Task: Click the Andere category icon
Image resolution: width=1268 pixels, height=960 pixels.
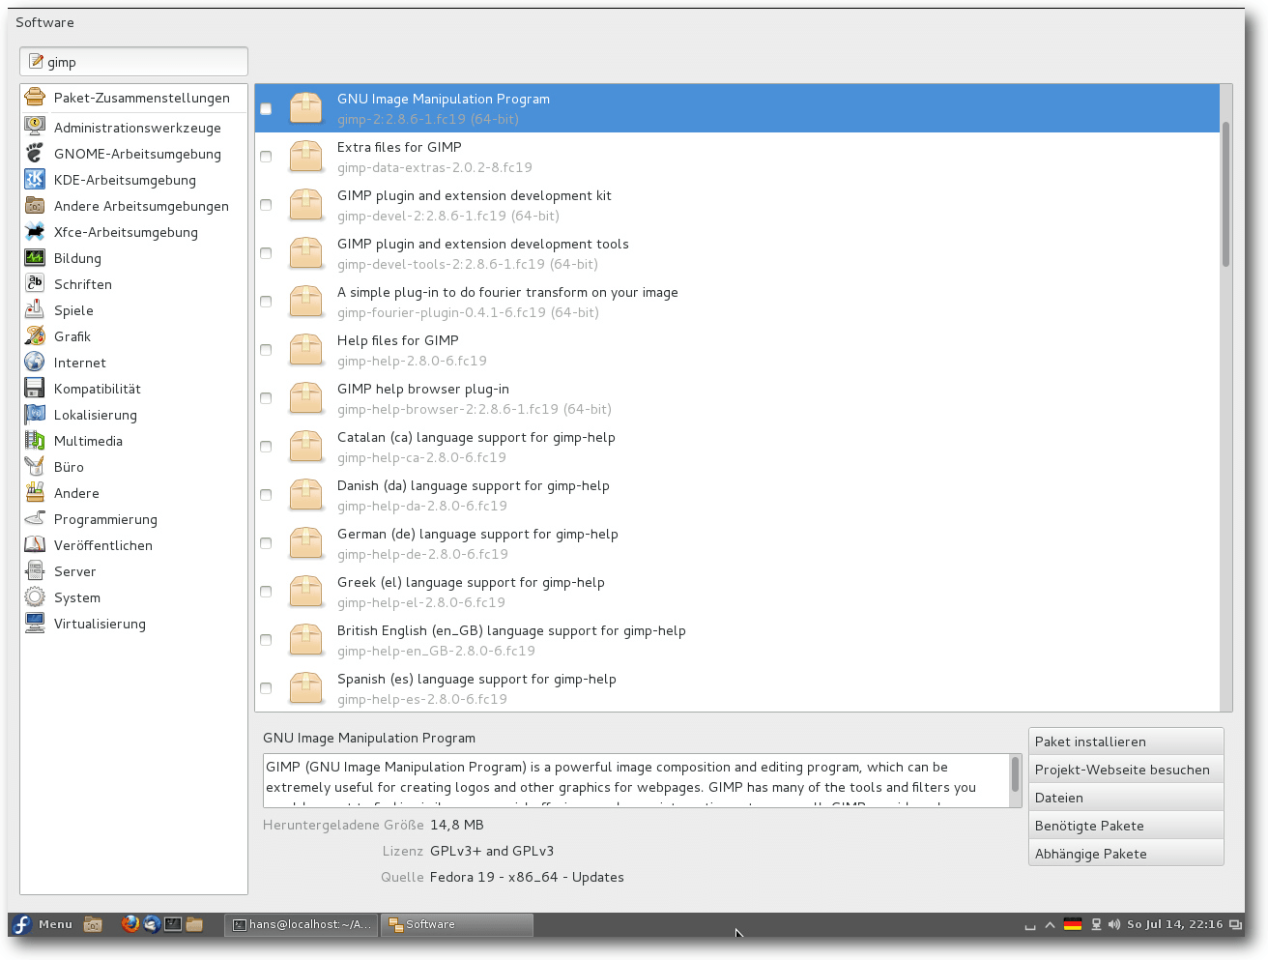Action: (35, 492)
